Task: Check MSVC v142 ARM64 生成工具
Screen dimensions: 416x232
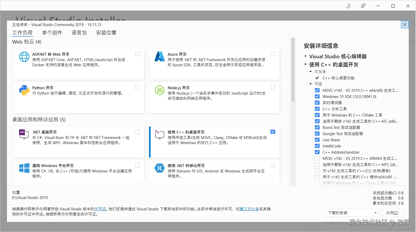Action: (x=317, y=158)
